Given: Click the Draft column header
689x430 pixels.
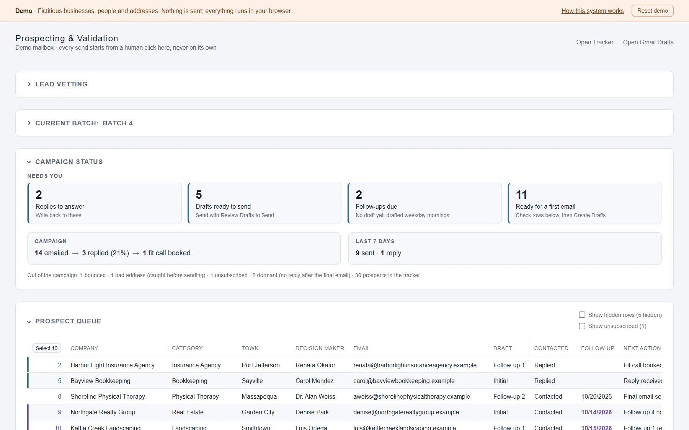Looking at the screenshot, I should (x=503, y=348).
